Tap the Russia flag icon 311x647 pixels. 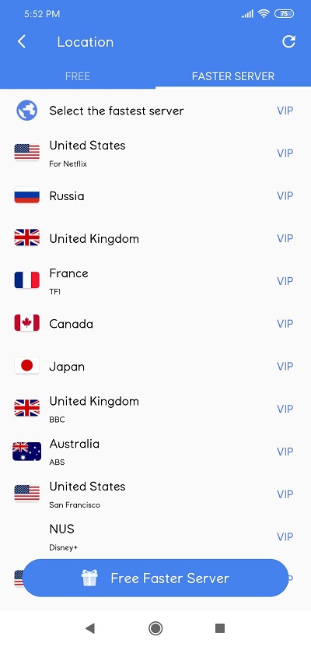pyautogui.click(x=26, y=195)
